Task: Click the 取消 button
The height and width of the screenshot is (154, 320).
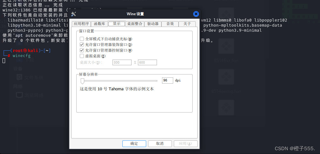Action: [x=160, y=144]
